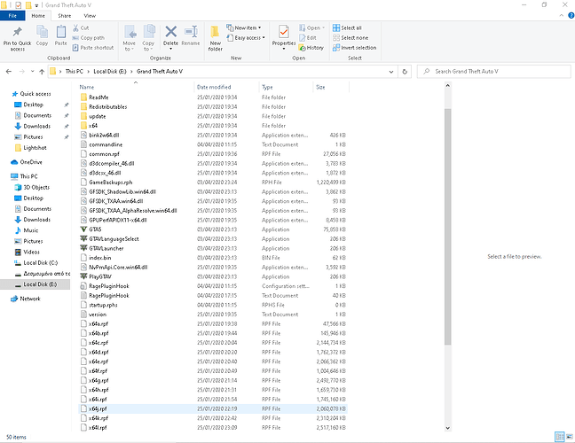Go up one folder level arrow
Viewport: 575px width, 443px height.
[42, 72]
